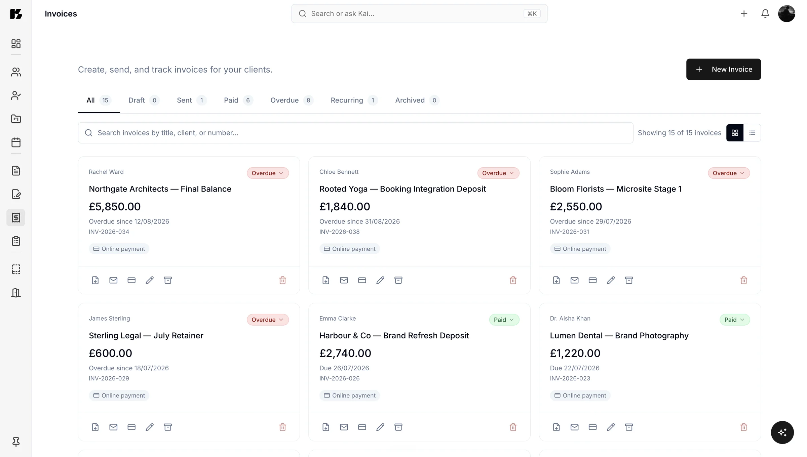Open the user profile avatar
807x457 pixels.
point(786,14)
